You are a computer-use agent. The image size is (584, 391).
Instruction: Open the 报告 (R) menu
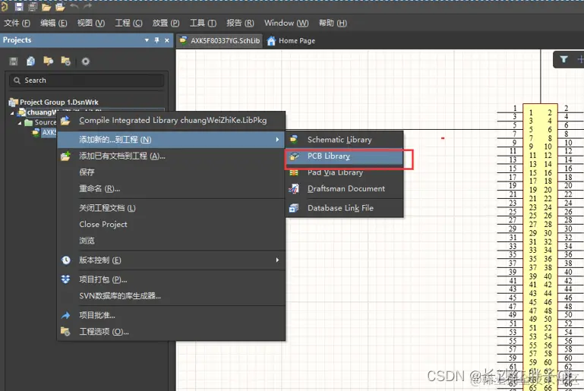click(240, 23)
